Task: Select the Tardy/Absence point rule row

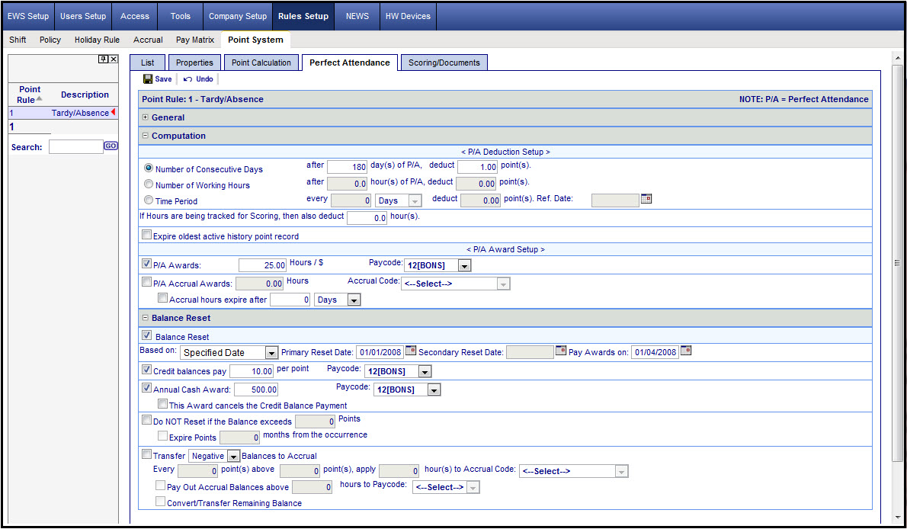Action: coord(63,113)
